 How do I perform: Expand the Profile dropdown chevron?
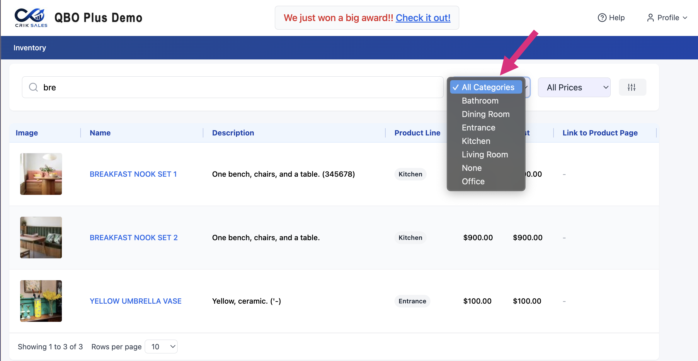tap(685, 18)
